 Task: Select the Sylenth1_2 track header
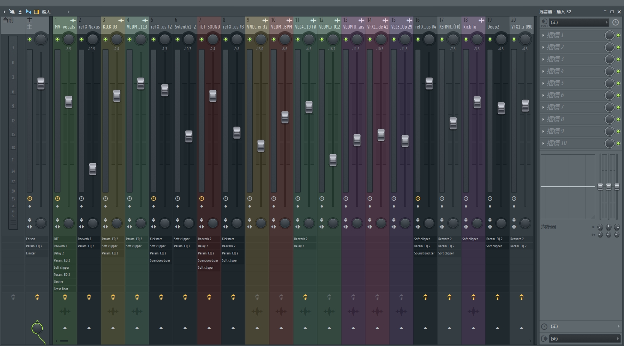click(185, 25)
